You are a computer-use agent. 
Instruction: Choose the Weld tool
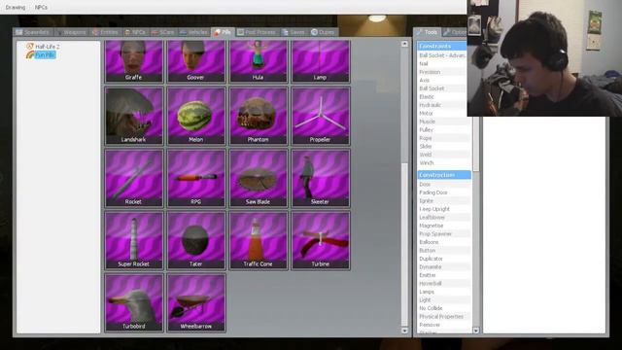coord(444,155)
